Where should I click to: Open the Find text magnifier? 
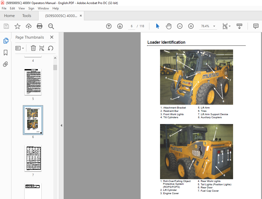(51, 26)
